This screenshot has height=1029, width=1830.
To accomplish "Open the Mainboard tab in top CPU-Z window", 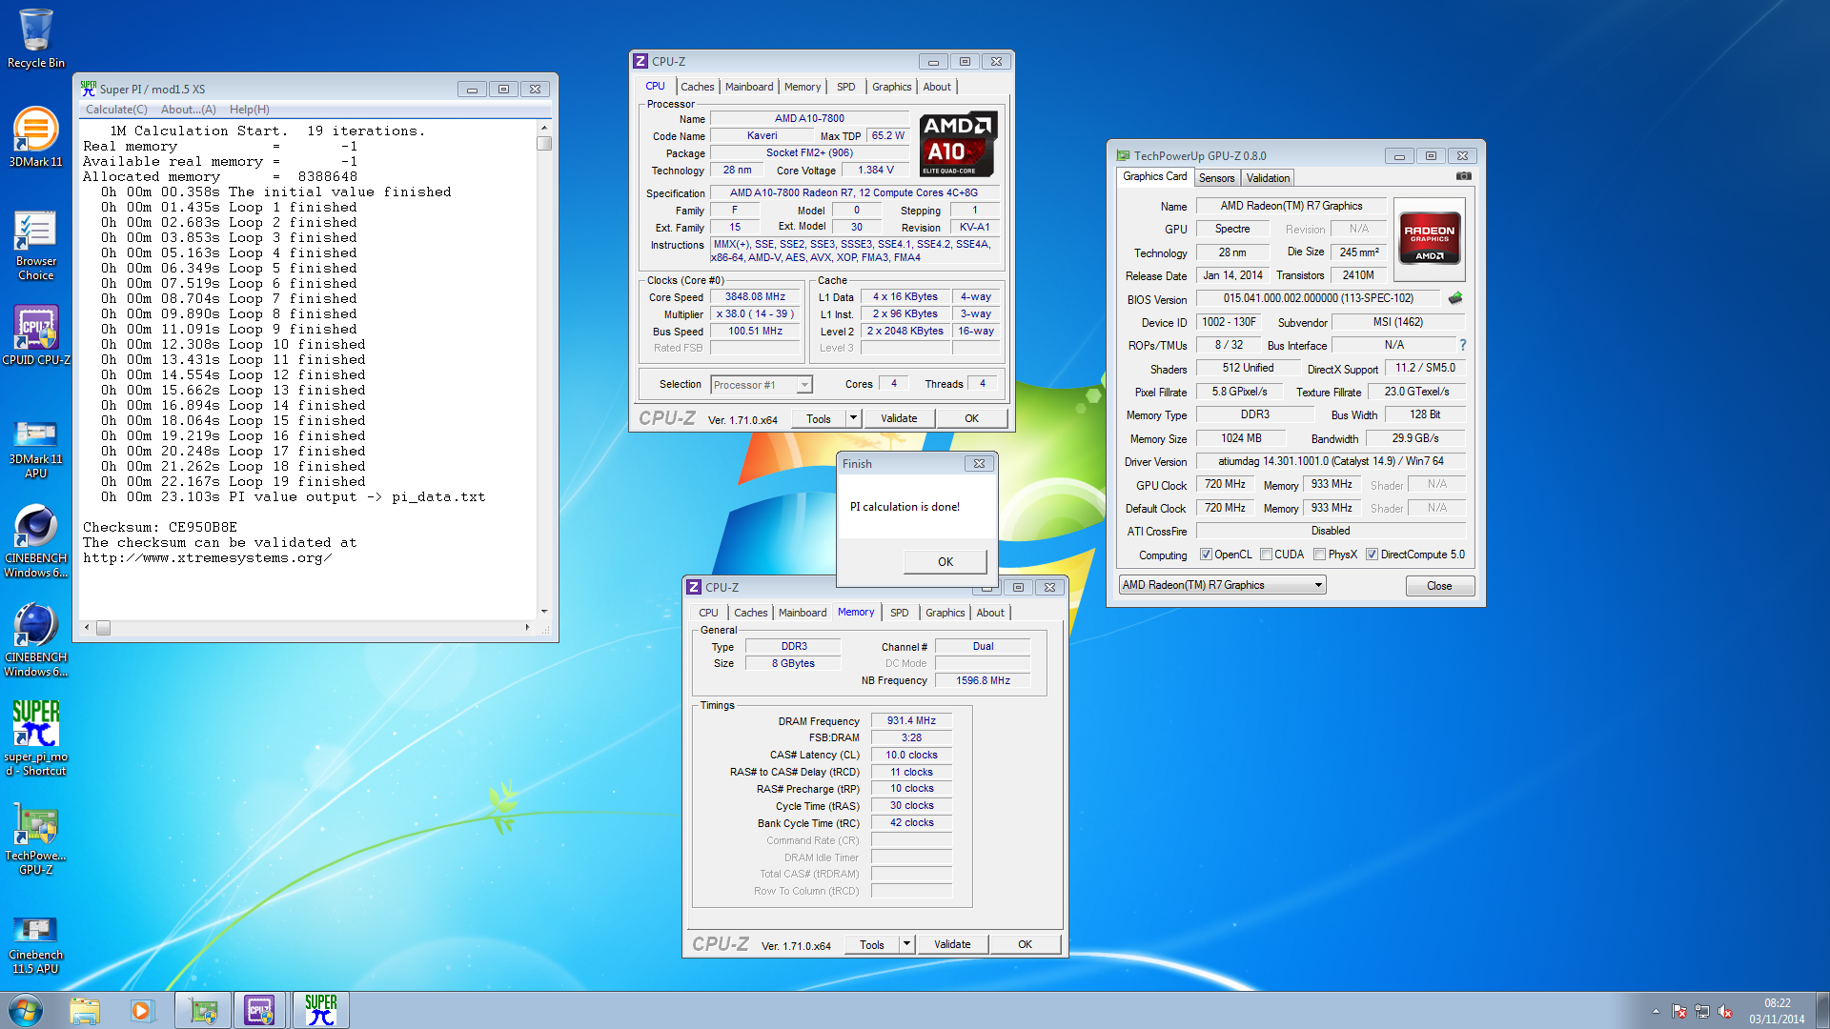I will click(x=749, y=87).
